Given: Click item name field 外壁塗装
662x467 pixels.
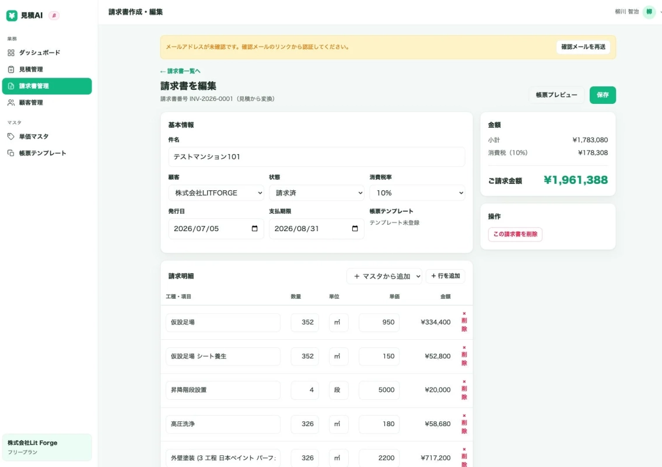Looking at the screenshot, I should point(223,458).
